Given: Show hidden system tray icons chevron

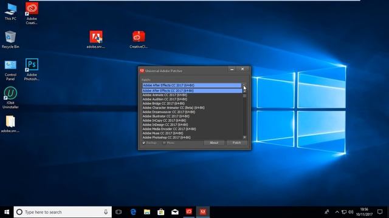Looking at the screenshot, I should [x=337, y=212].
